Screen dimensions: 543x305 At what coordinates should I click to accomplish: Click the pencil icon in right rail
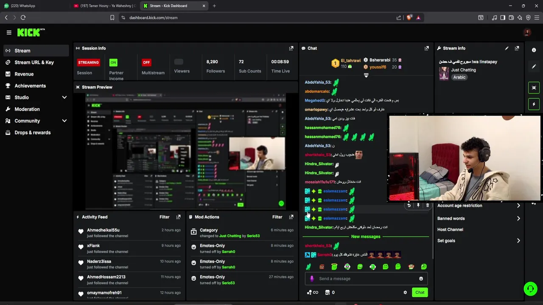click(534, 67)
